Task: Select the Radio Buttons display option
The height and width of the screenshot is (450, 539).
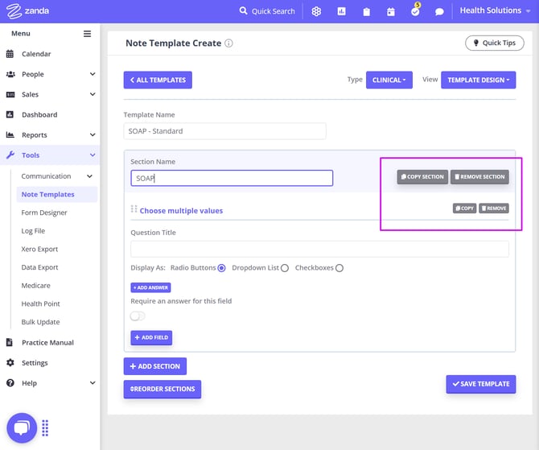Action: [221, 268]
